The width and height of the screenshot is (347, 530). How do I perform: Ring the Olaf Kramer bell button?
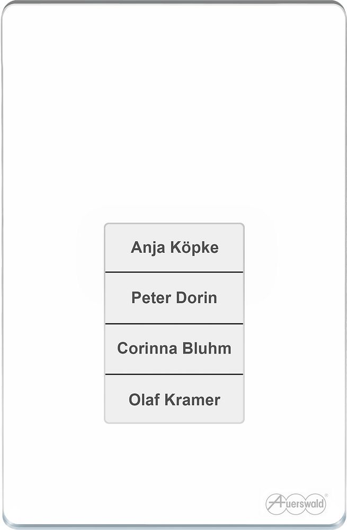click(174, 399)
